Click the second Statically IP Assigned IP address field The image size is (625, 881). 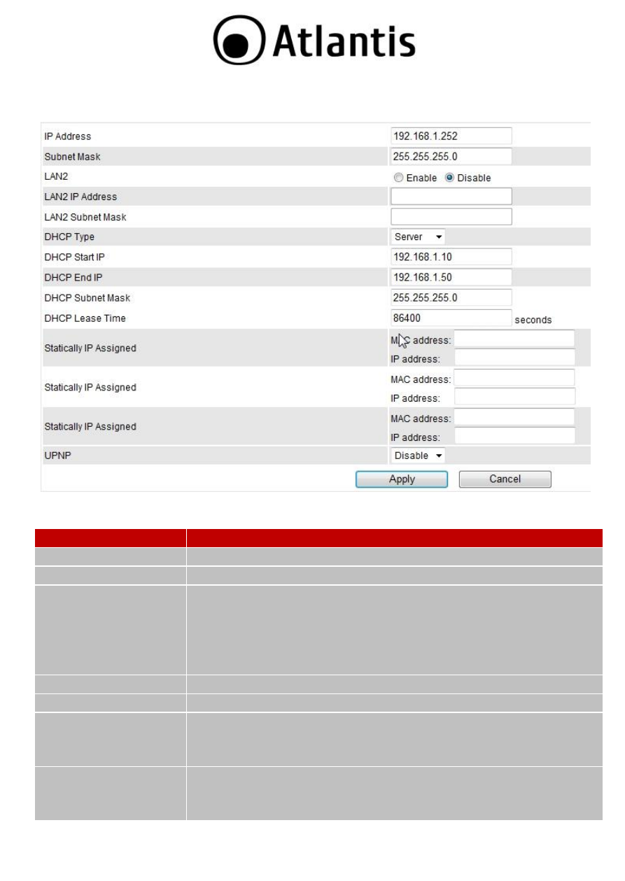click(x=514, y=397)
